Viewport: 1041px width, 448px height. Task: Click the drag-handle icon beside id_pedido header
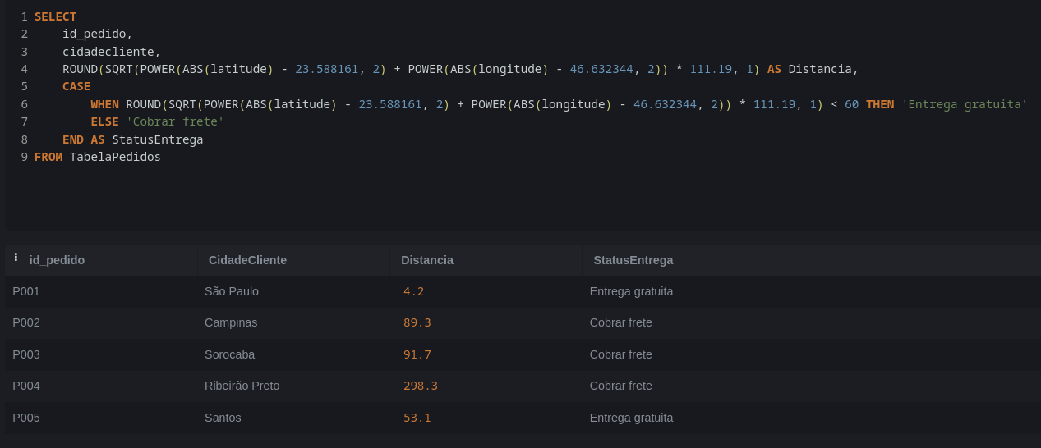tap(16, 258)
